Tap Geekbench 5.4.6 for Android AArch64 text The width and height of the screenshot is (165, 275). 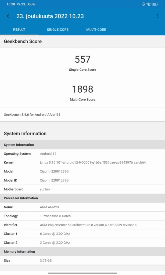[x=32, y=114]
